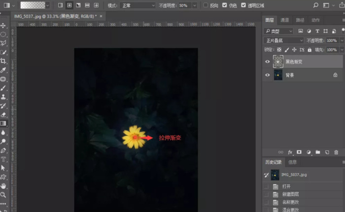Open the 正片叠底 blend mode dropdown
The height and width of the screenshot is (212, 345).
(x=283, y=40)
